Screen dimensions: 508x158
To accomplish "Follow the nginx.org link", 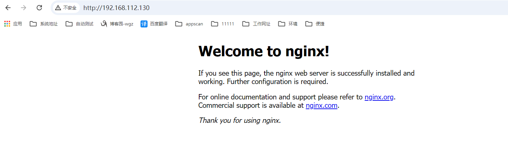I will point(379,97).
